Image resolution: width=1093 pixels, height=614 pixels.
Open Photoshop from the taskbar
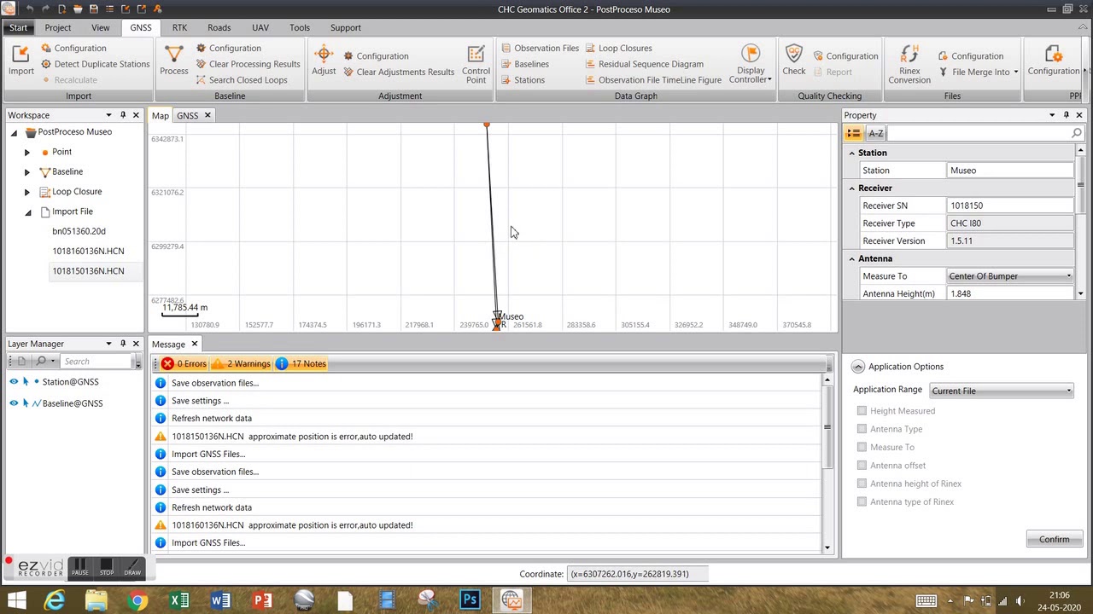click(470, 600)
